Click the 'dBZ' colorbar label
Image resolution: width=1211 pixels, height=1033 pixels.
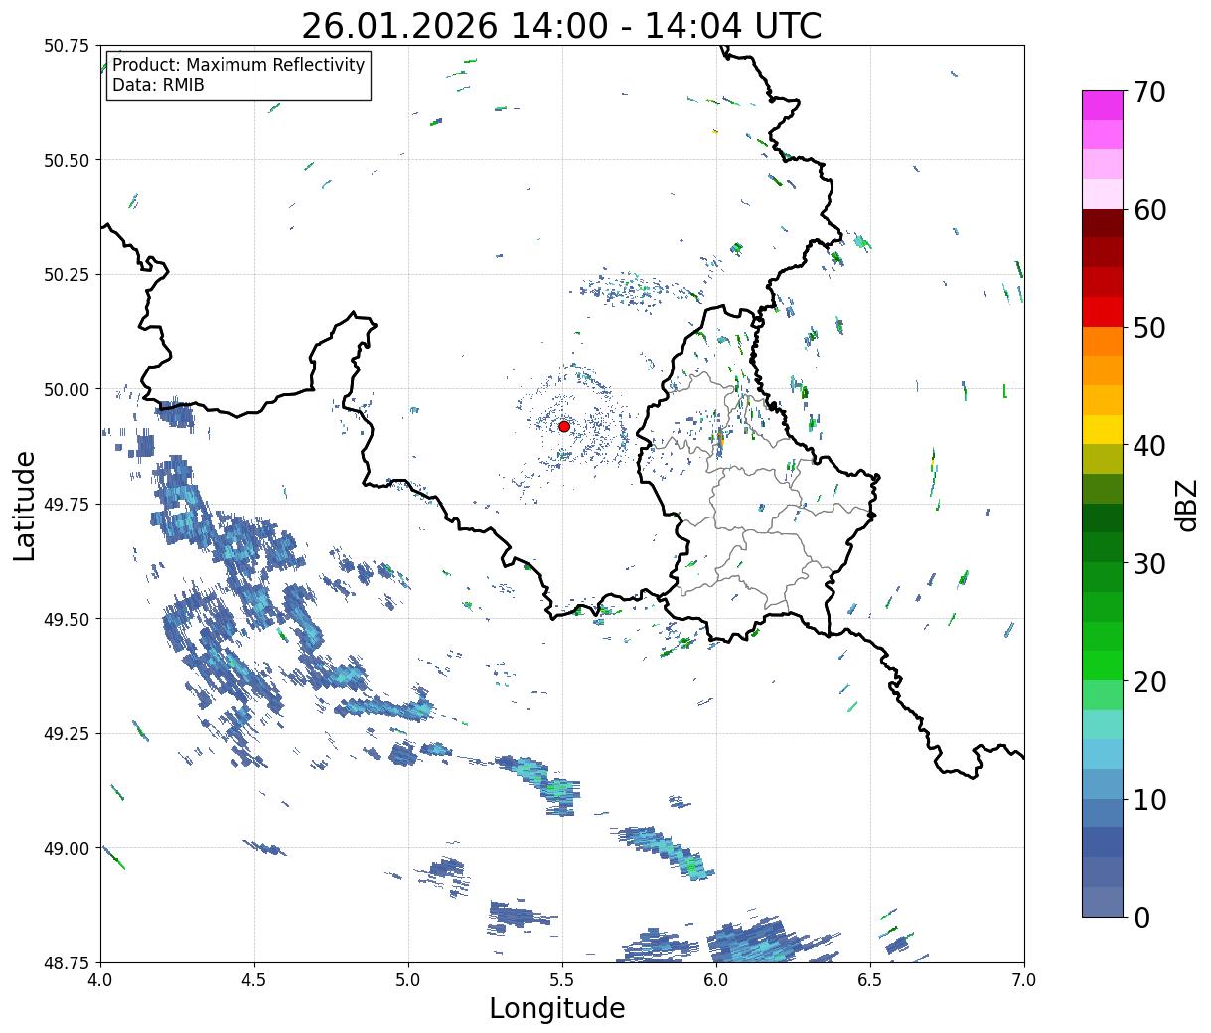coord(1186,505)
